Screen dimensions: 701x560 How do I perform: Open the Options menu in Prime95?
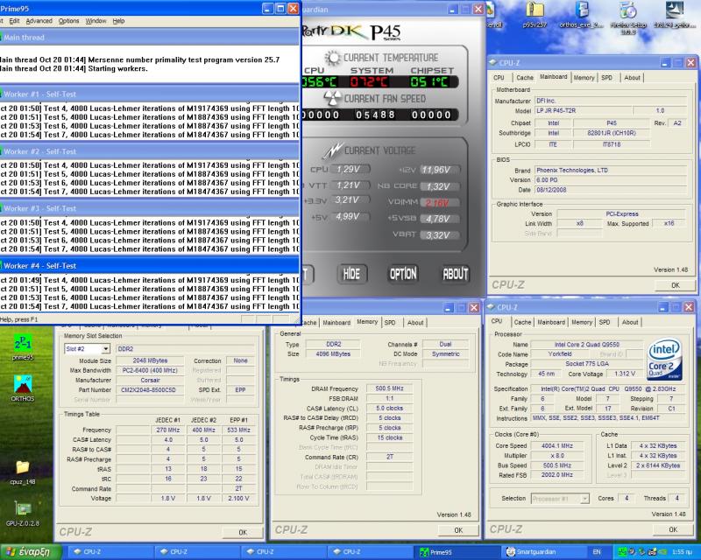pos(69,21)
